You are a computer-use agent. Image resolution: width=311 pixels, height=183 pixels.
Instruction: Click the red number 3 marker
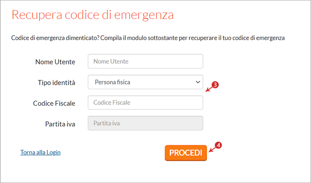coord(215,85)
